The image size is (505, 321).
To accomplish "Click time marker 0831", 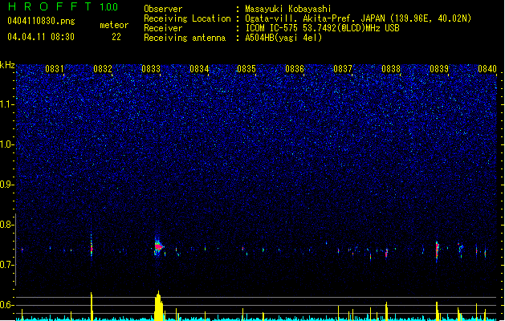I will [x=54, y=69].
